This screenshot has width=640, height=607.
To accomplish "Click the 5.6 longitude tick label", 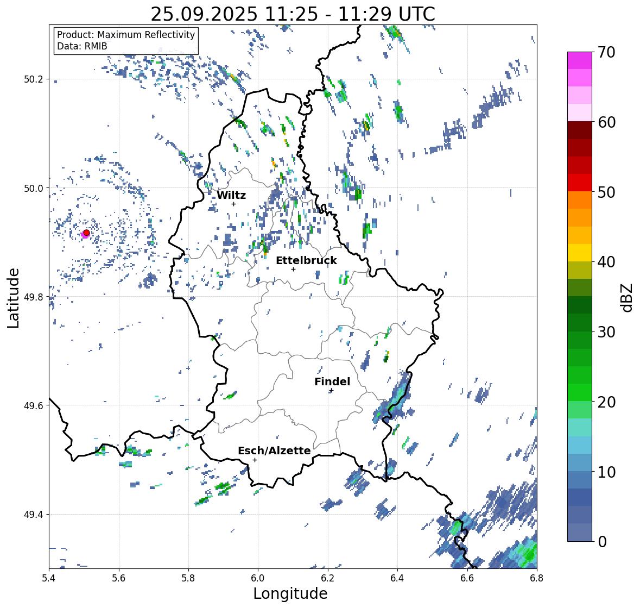I will (119, 578).
